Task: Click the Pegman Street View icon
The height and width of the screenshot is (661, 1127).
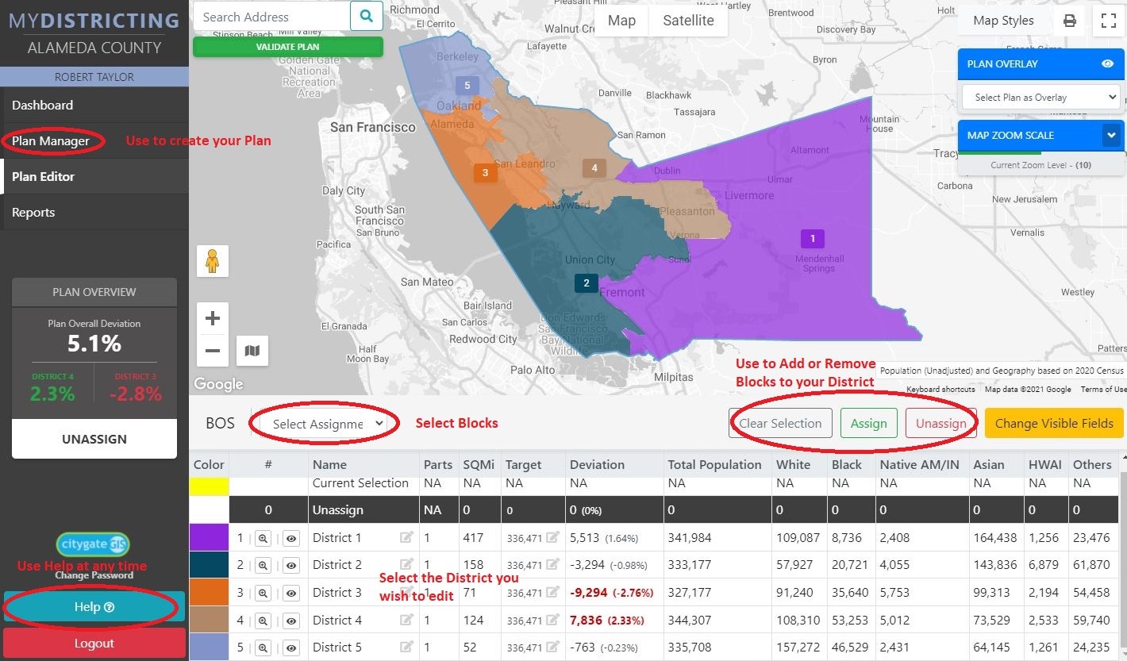Action: pyautogui.click(x=212, y=260)
